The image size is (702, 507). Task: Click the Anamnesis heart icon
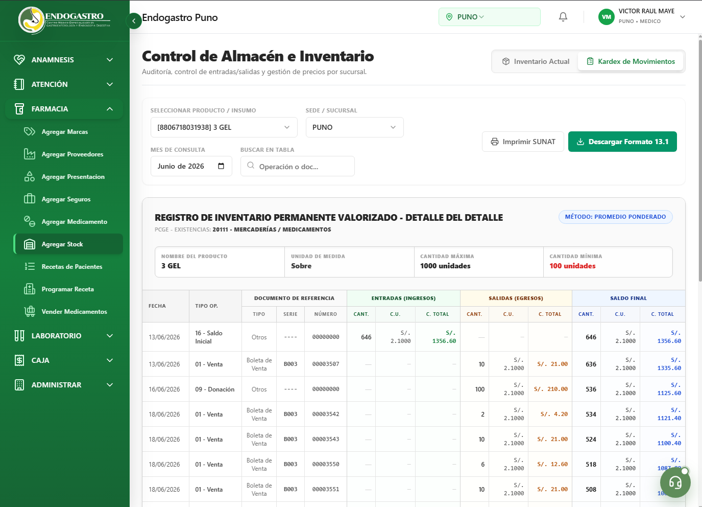[19, 60]
